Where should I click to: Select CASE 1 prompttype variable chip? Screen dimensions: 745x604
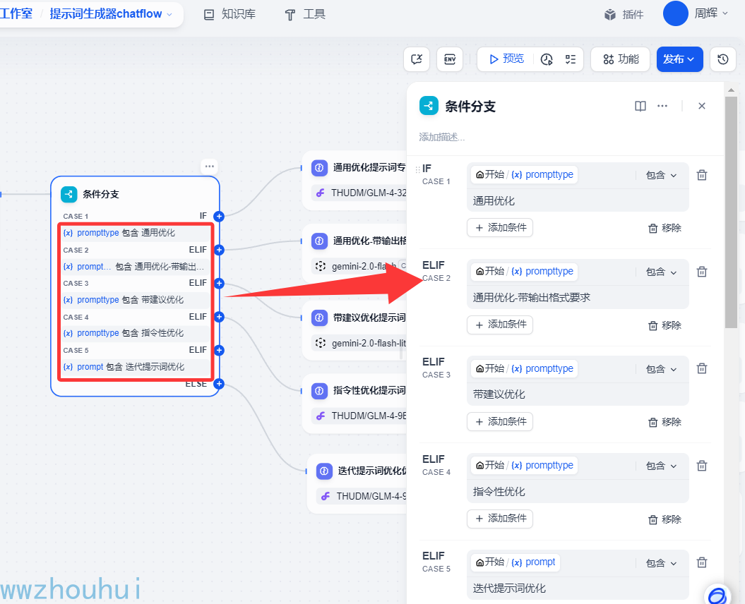point(524,175)
